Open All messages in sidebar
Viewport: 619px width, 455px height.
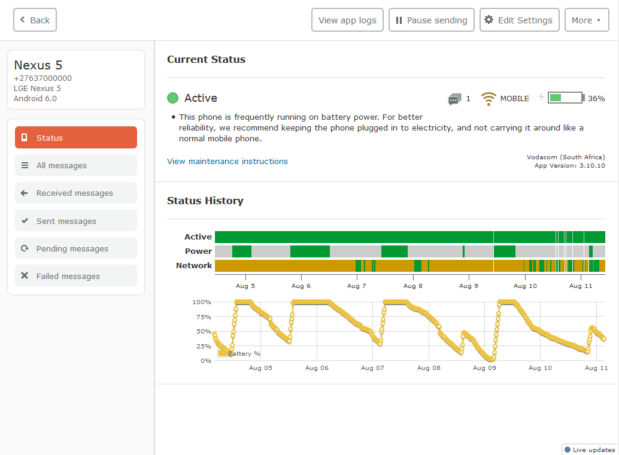pyautogui.click(x=76, y=165)
